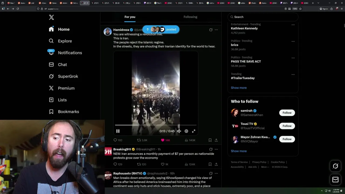
Task: Reload the page in browser toolbar
Action: click(18, 9)
